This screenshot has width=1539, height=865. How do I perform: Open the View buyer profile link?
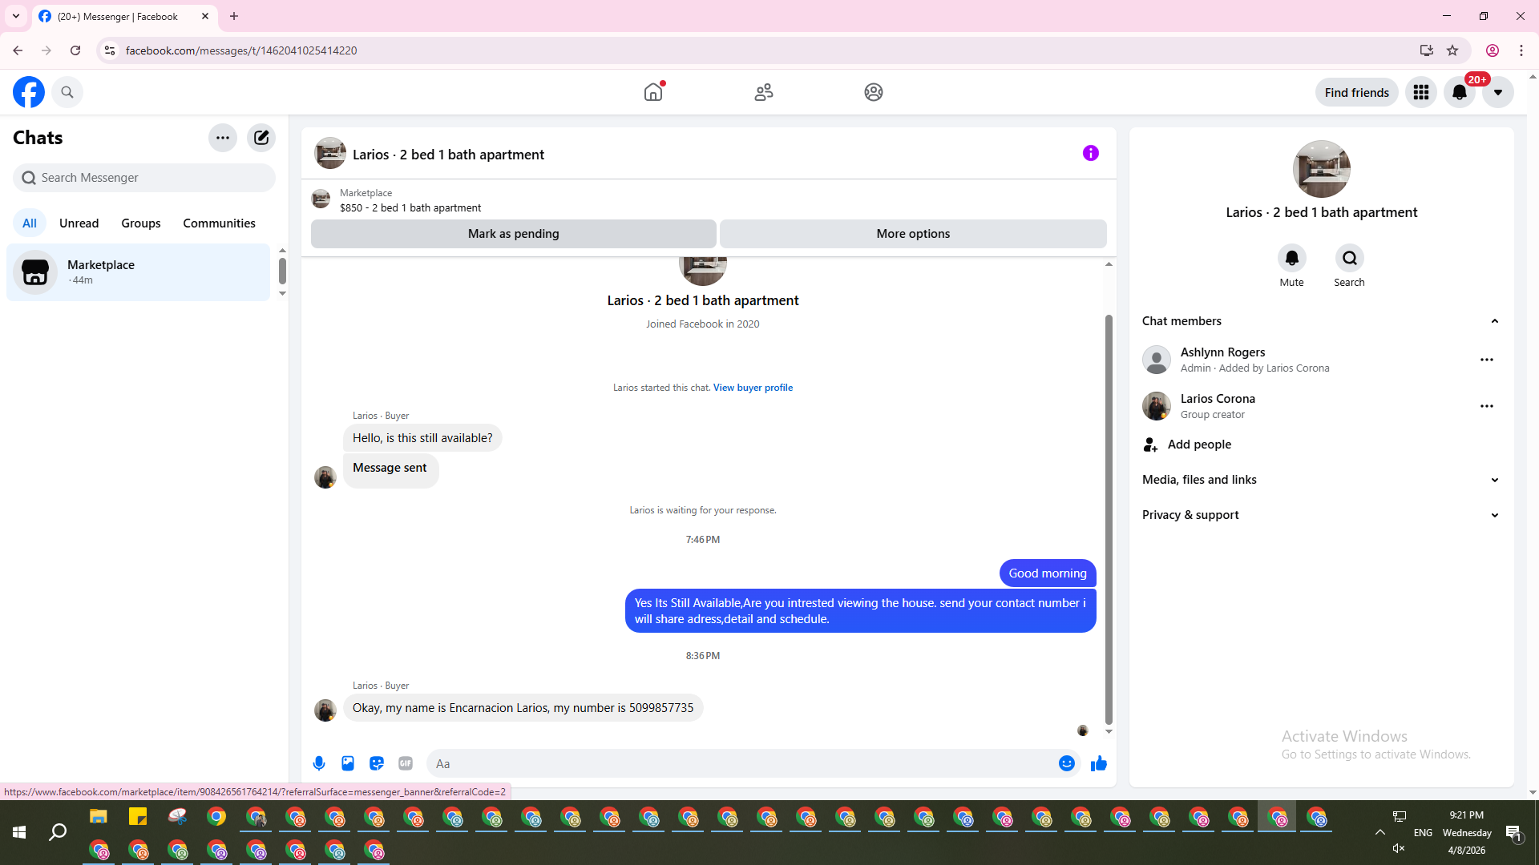[753, 388]
